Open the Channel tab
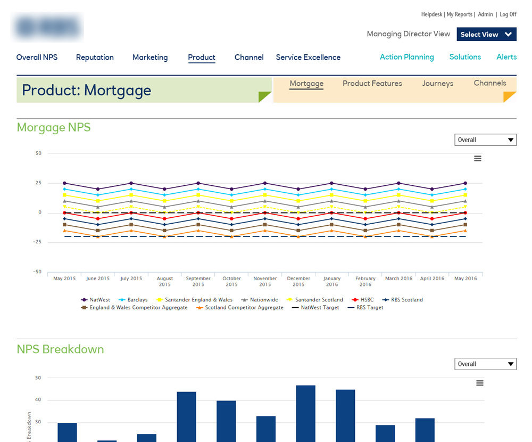Viewport: 532px width, 442px height. (x=249, y=58)
